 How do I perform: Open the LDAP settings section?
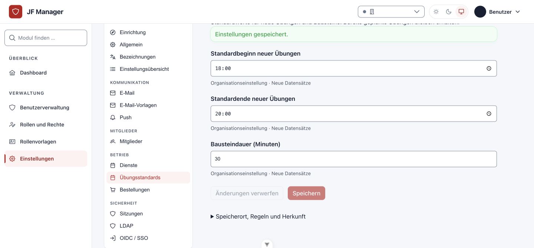tap(148, 226)
